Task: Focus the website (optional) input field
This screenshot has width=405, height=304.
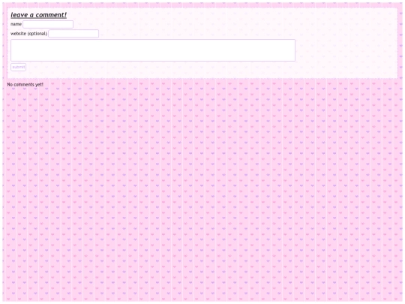Action: tap(73, 34)
